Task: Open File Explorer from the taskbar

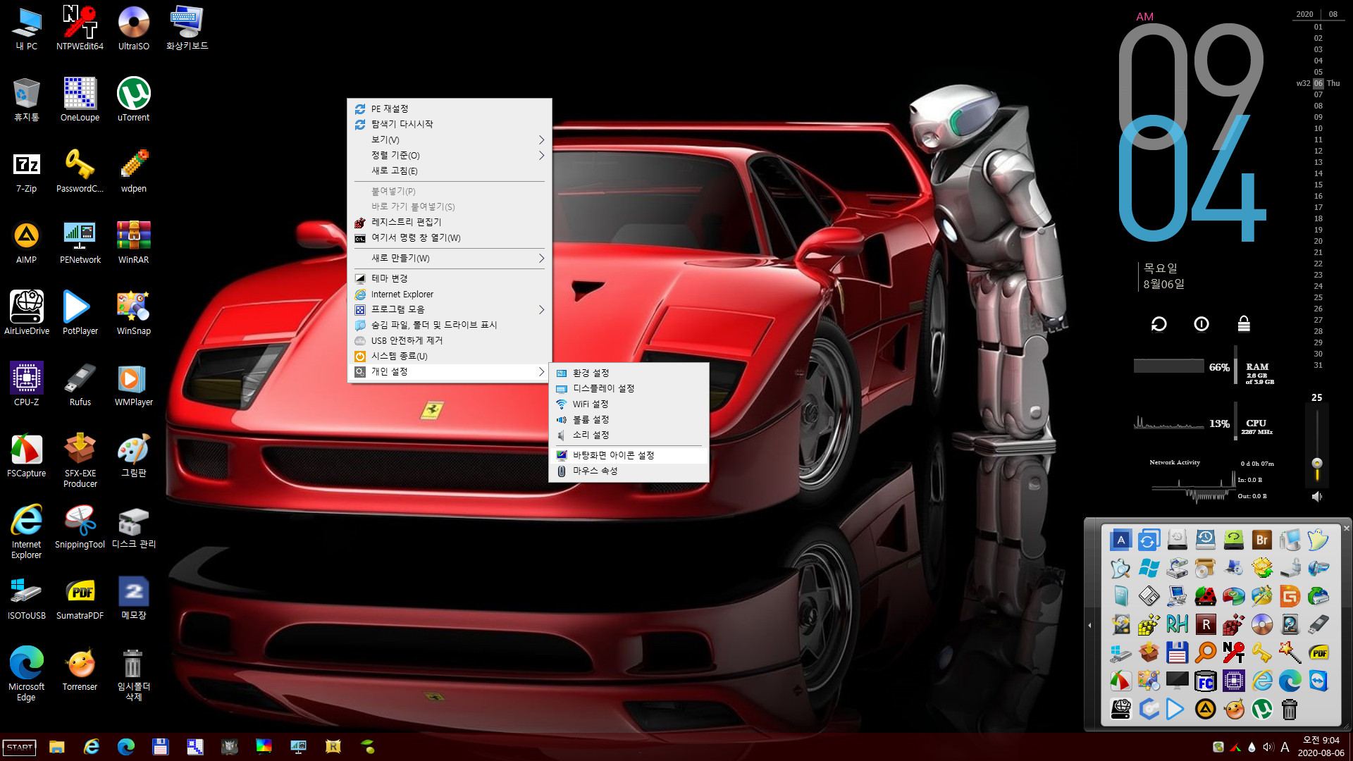Action: coord(56,747)
